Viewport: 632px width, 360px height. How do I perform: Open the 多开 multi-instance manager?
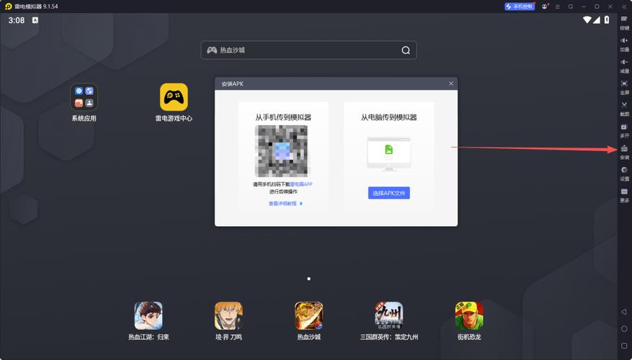(624, 130)
